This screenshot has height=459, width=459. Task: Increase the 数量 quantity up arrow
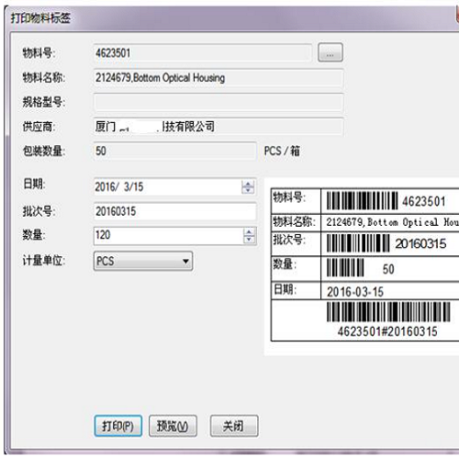[x=250, y=232]
